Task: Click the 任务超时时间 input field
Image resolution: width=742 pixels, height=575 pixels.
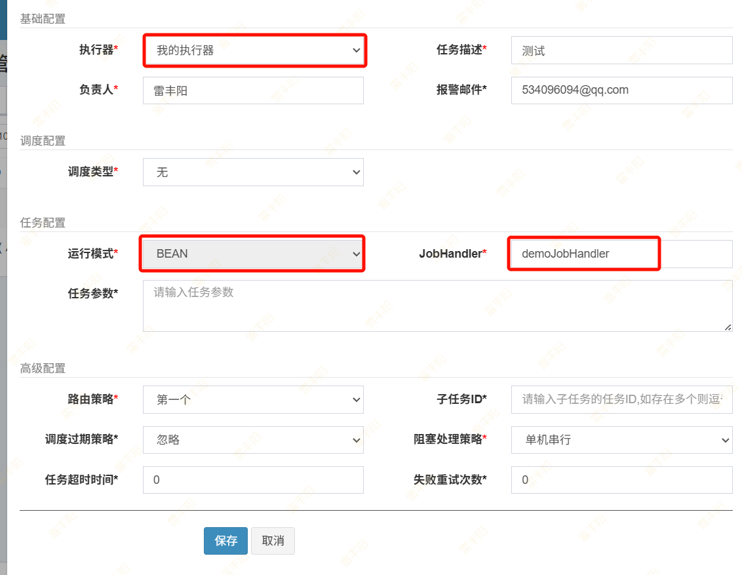Action: coord(253,480)
